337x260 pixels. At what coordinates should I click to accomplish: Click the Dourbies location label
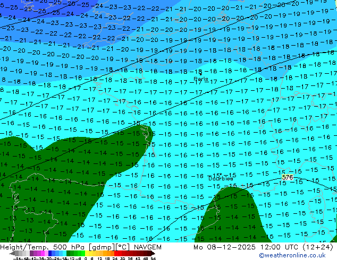[x=221, y=178]
